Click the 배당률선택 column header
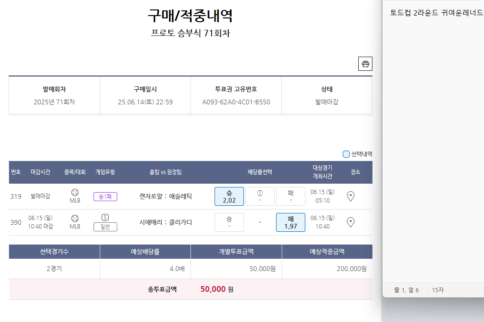 [260, 172]
